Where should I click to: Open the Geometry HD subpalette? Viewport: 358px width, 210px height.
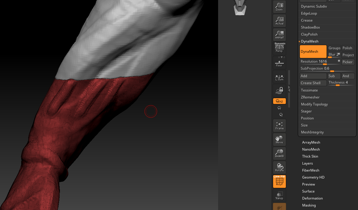click(313, 177)
